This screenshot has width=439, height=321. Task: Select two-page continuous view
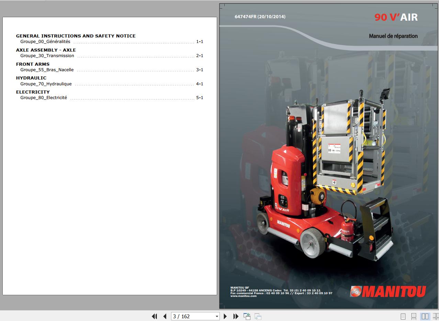click(435, 316)
